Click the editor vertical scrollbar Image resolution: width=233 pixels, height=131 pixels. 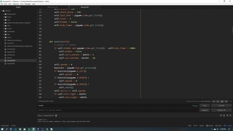coord(232,30)
